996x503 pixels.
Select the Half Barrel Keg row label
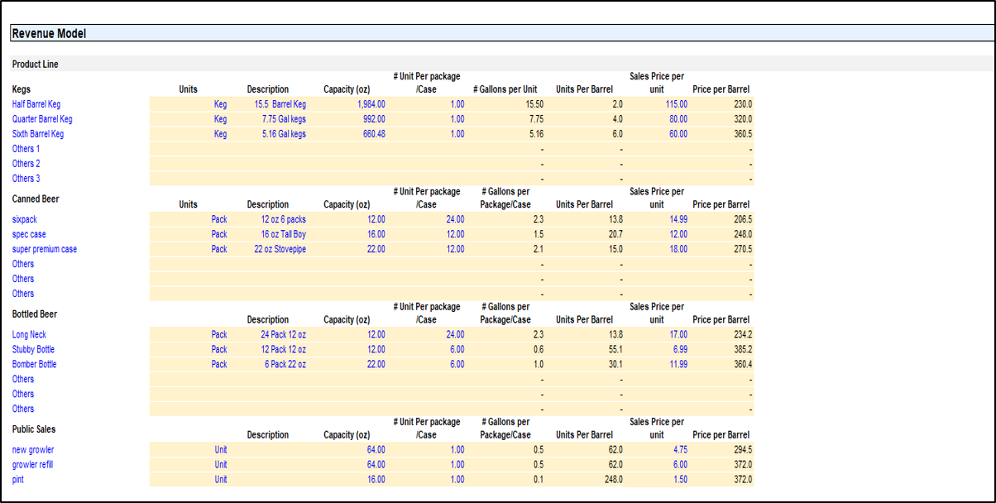click(x=36, y=104)
